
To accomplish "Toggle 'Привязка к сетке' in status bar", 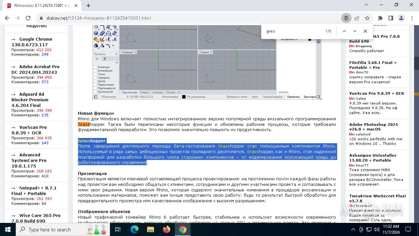I will pyautogui.click(x=237, y=97).
